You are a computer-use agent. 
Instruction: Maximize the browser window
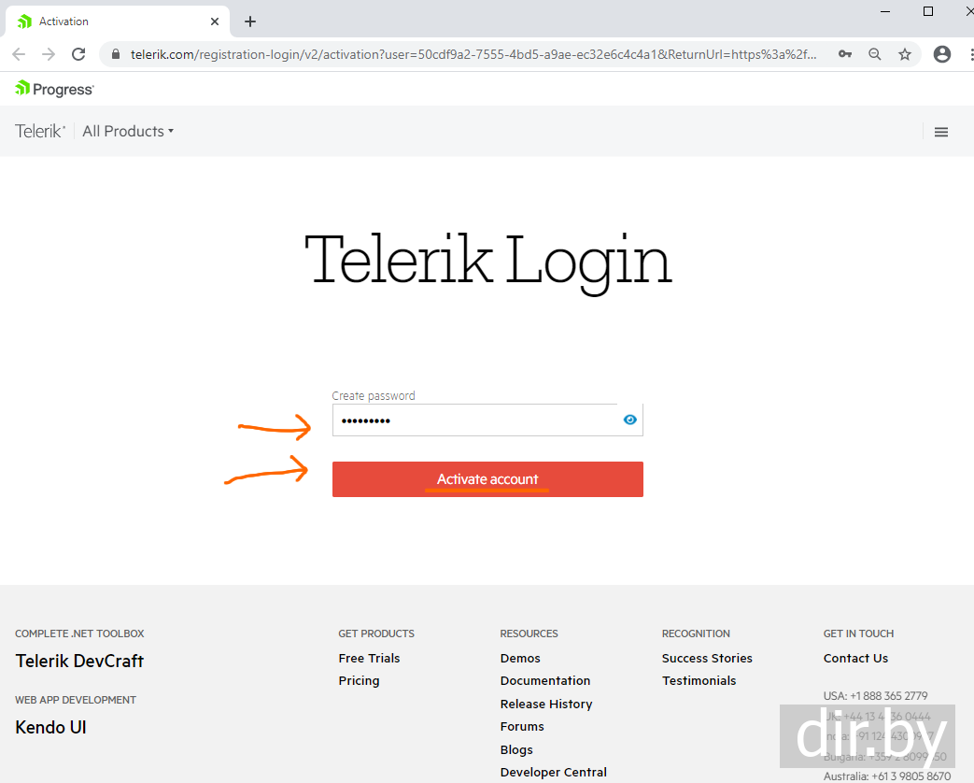click(x=928, y=12)
